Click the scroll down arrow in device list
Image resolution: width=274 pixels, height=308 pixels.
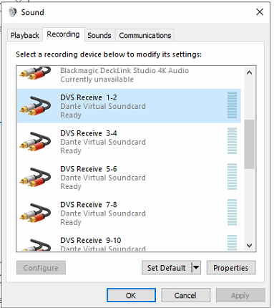point(249,245)
